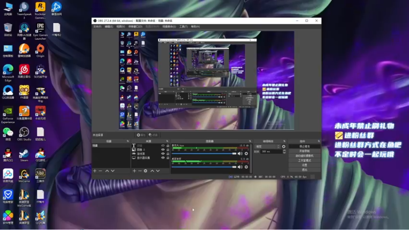Click the 开始录制 start recording button
Screen dimensions: 409x230
(x=304, y=151)
